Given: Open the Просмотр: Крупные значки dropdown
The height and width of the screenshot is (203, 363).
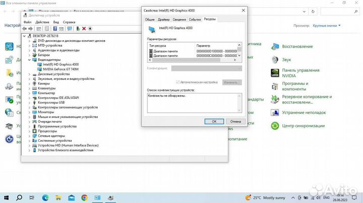Looking at the screenshot, I should (327, 26).
